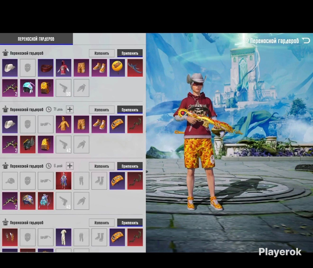The image size is (313, 268).
Task: Select the red bandana item in wardrobe 1
Action: tap(46, 68)
